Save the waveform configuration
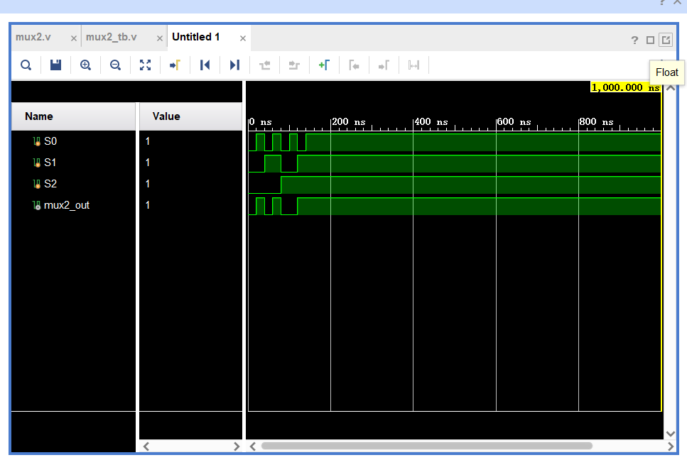Screen dimensions: 687x460 pyautogui.click(x=55, y=65)
